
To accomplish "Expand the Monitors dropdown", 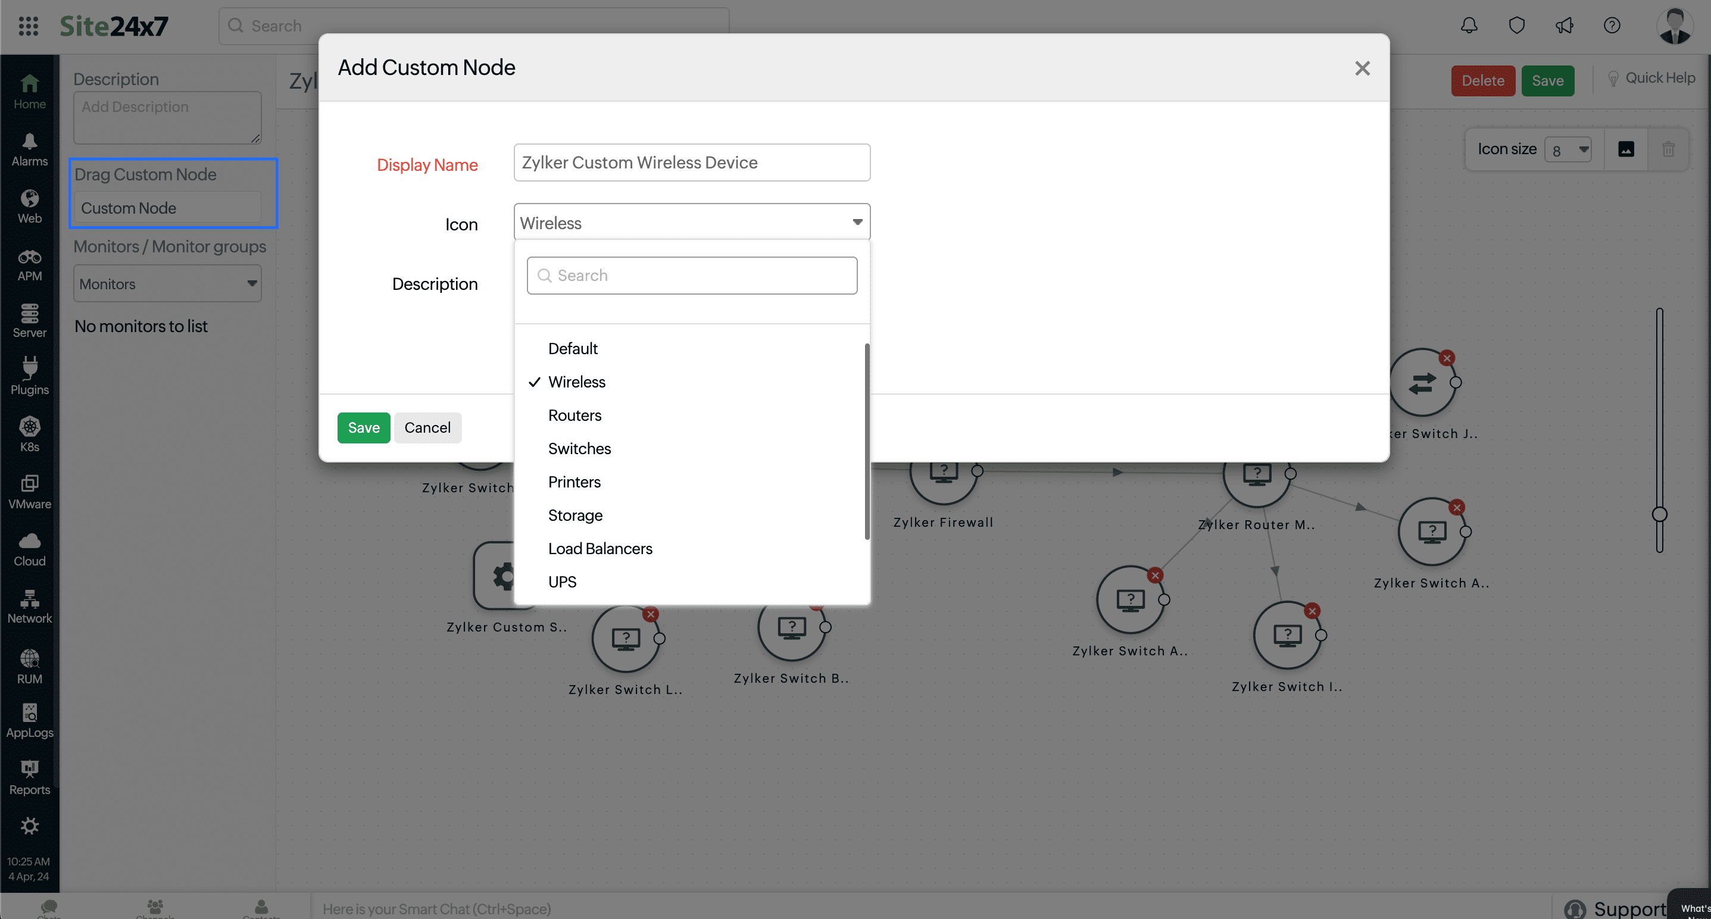I will tap(167, 283).
